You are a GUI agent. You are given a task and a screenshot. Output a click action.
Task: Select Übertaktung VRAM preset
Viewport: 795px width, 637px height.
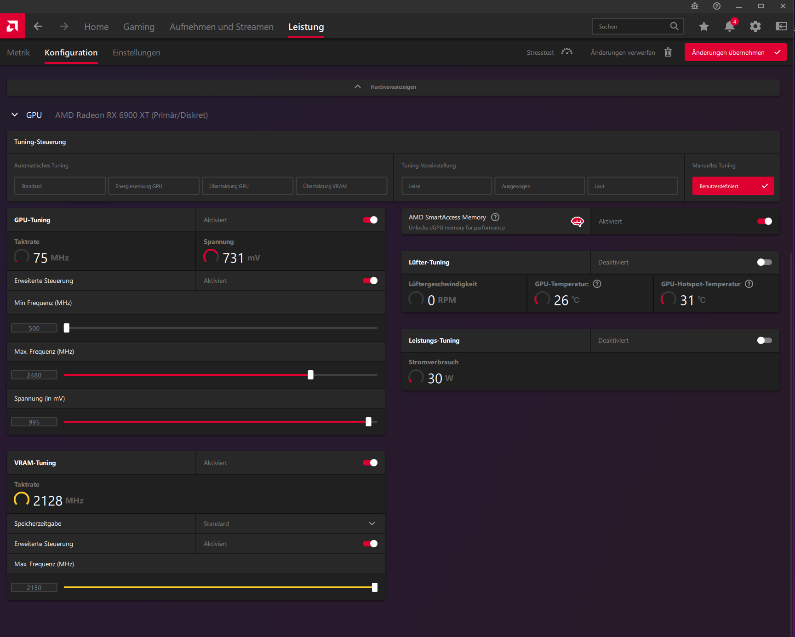coord(341,186)
